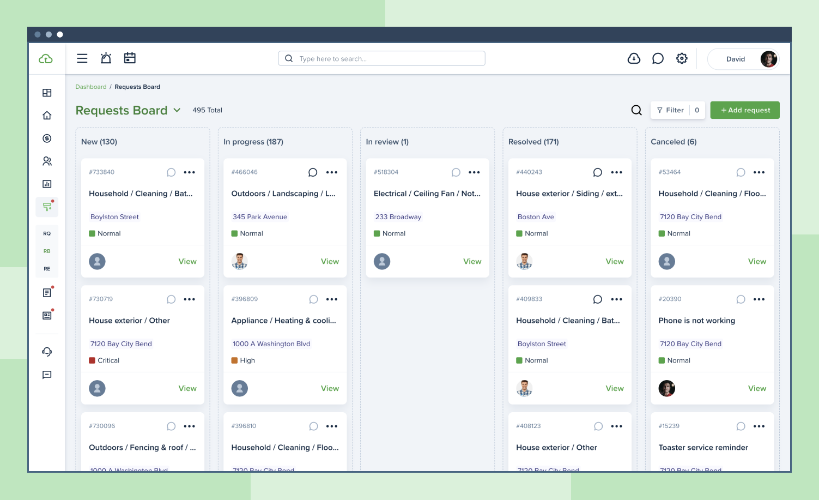Open the people icon in sidebar
Image resolution: width=819 pixels, height=500 pixels.
click(x=47, y=161)
